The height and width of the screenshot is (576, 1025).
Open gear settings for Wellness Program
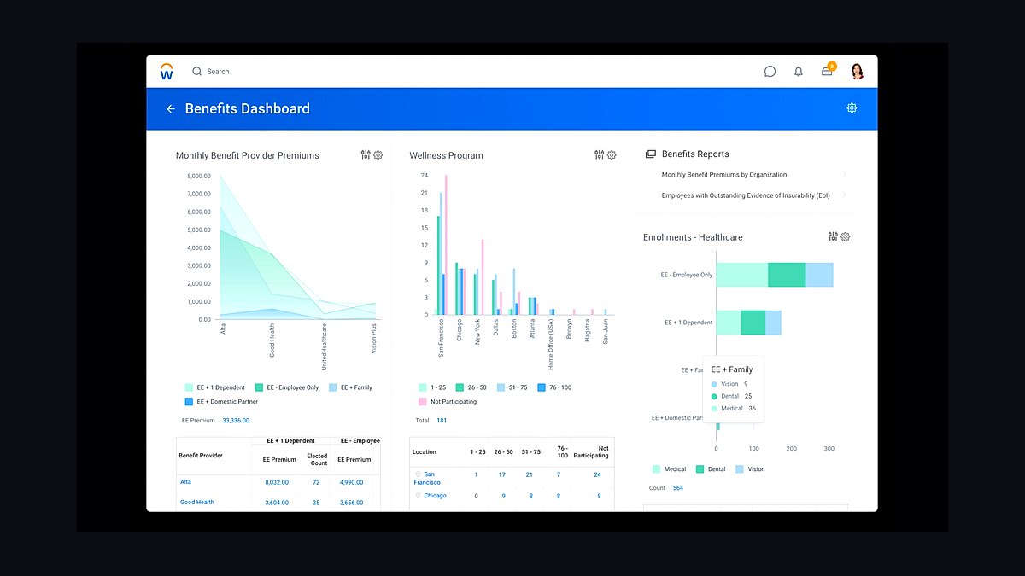pos(612,155)
